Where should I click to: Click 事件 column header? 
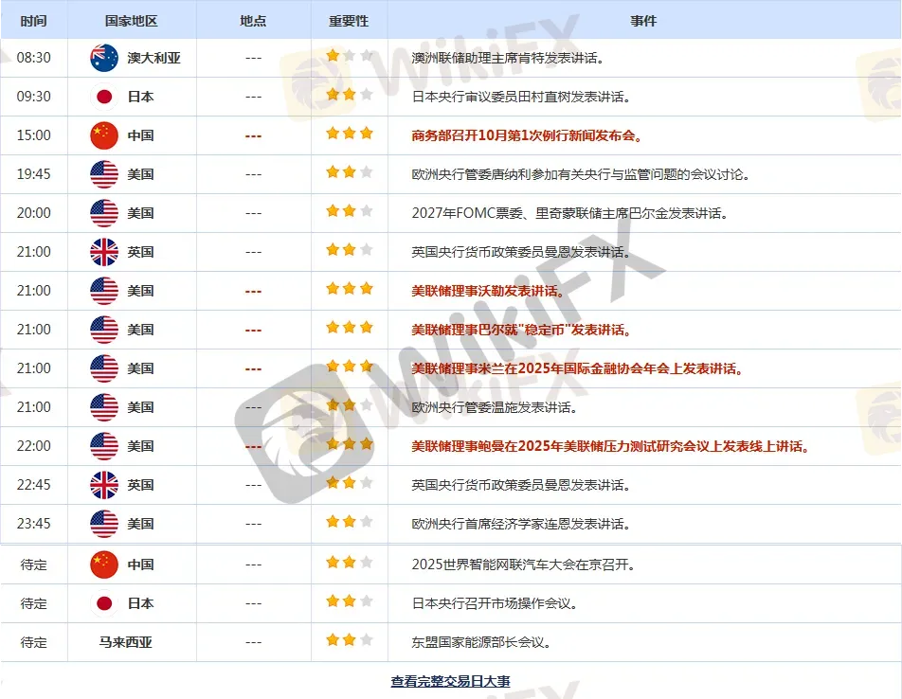click(x=643, y=21)
